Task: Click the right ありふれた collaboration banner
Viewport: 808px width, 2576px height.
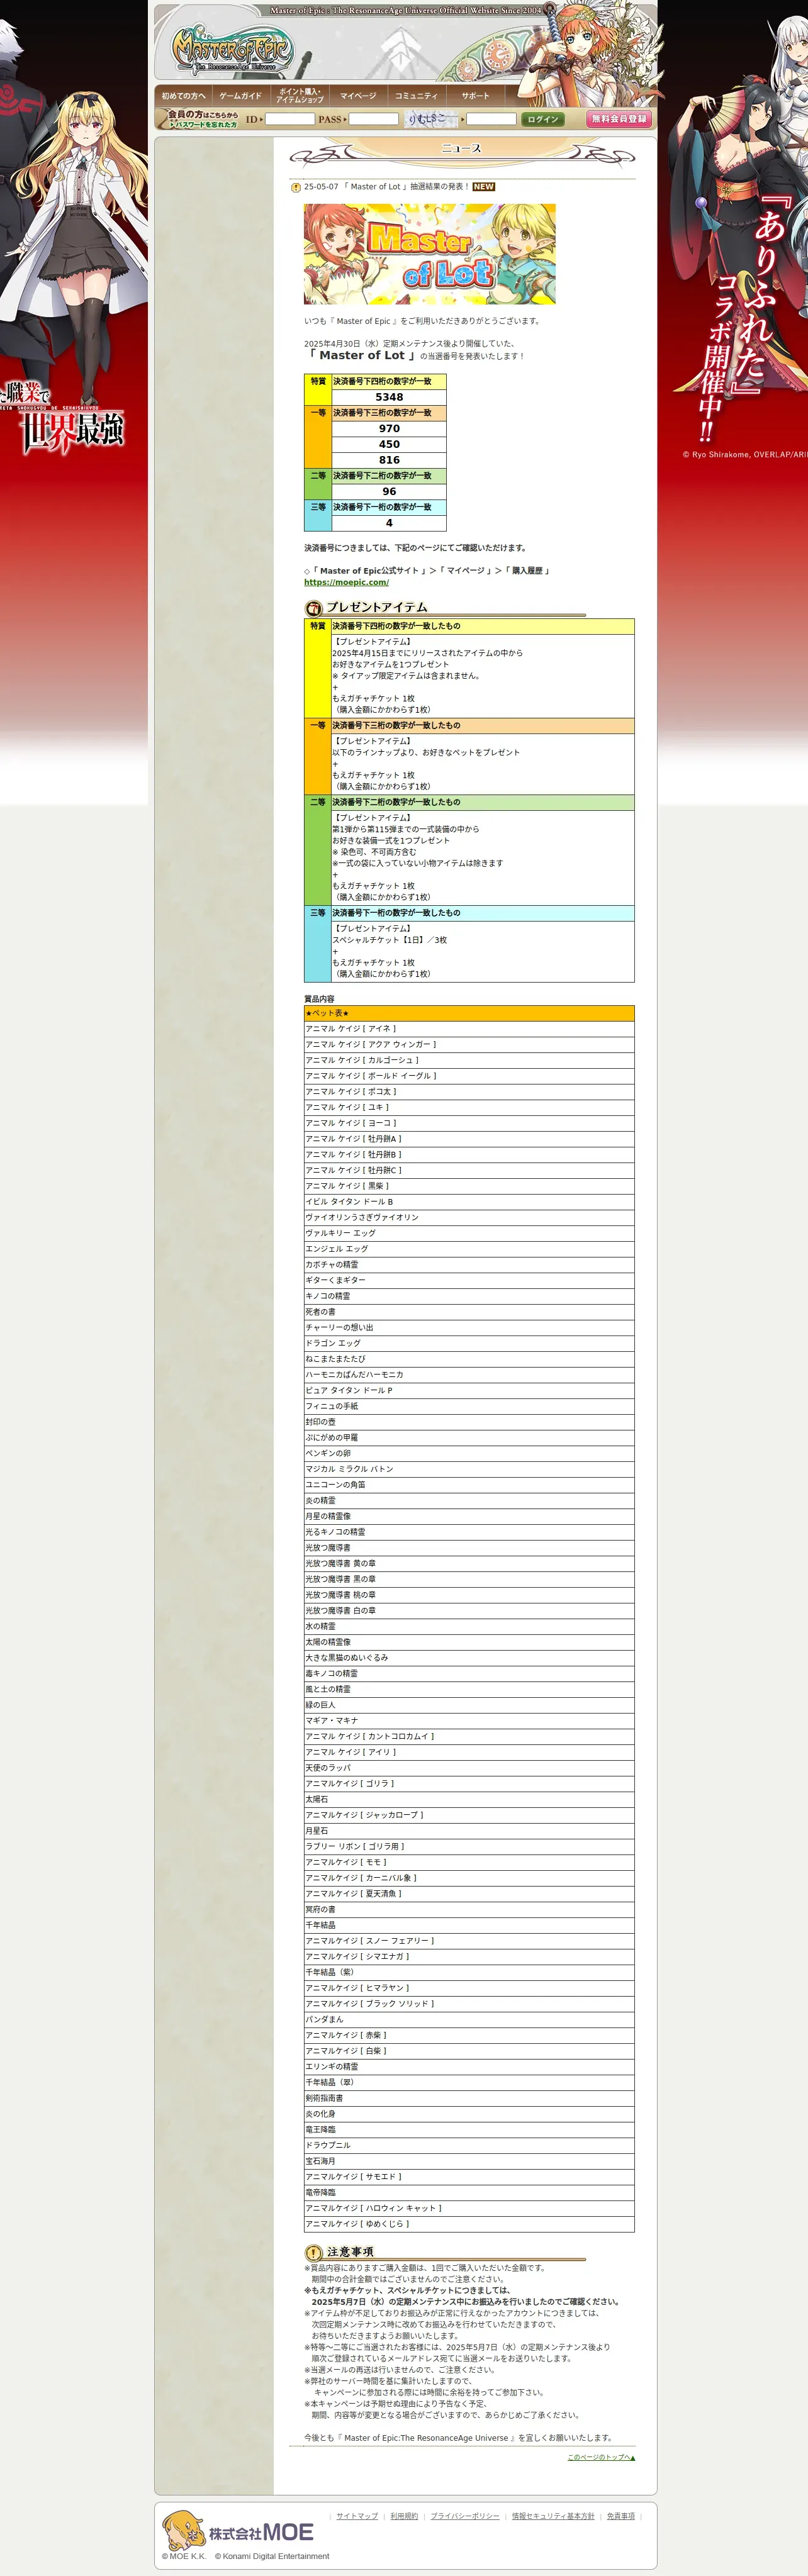Action: [733, 402]
